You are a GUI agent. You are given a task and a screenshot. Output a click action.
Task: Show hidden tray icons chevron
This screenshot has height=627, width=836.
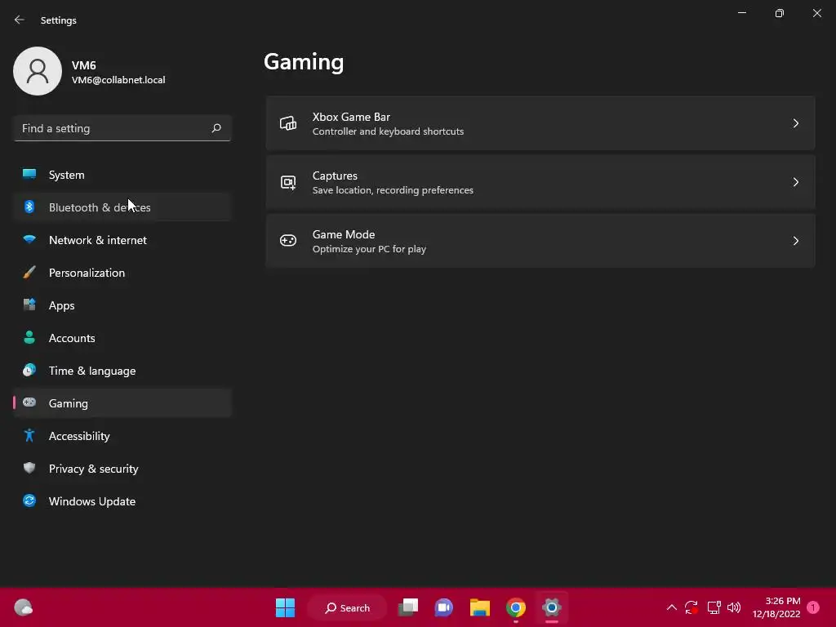[672, 607]
